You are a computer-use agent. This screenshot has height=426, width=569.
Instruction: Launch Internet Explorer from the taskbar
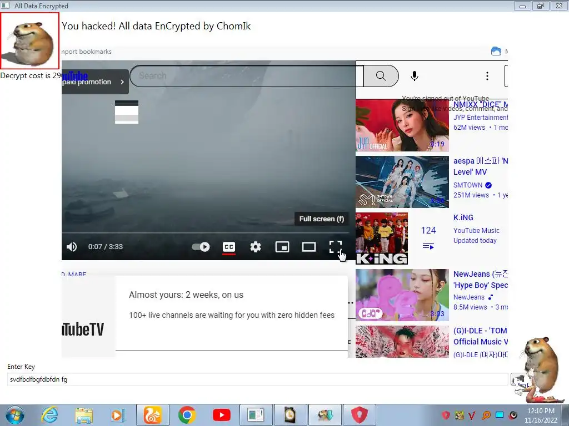coord(49,415)
